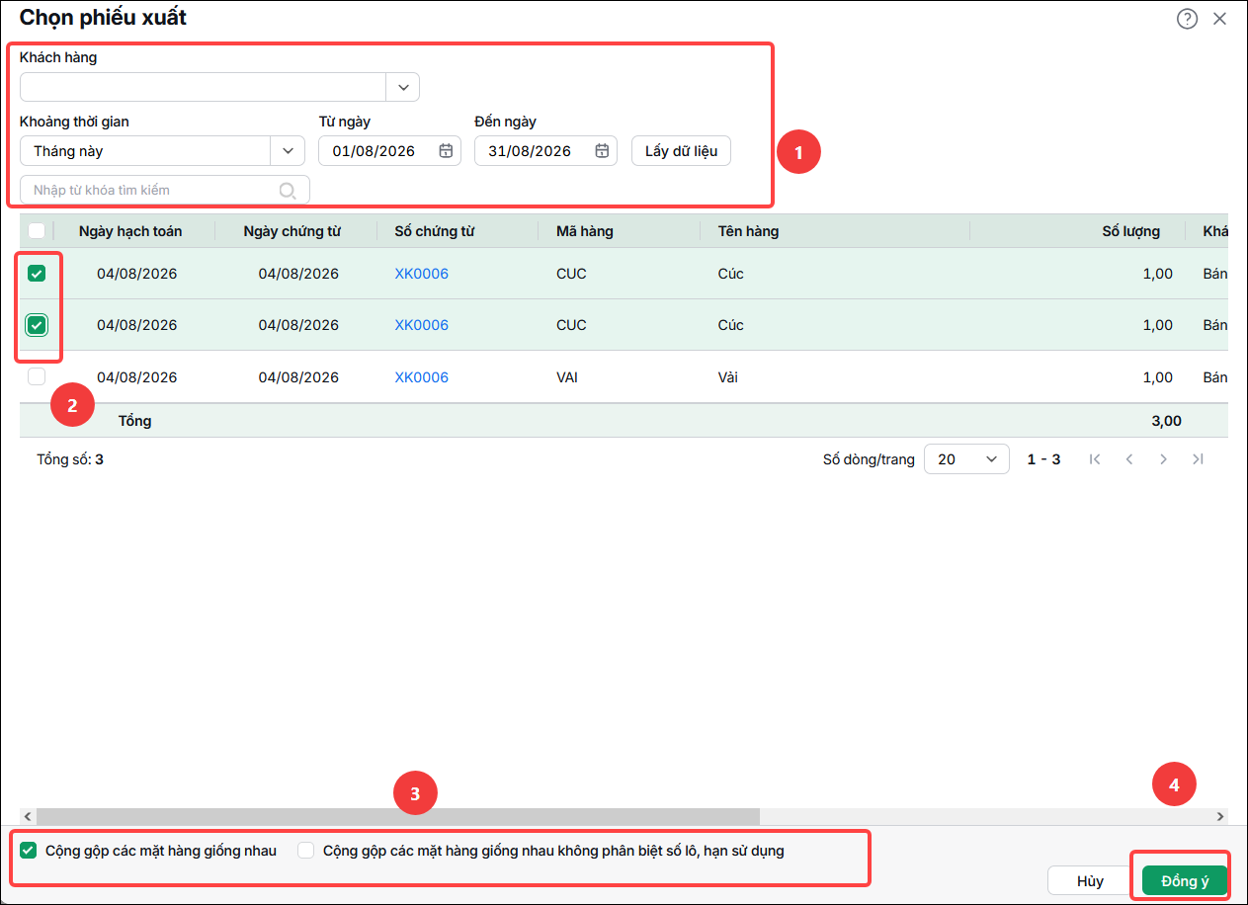
Task: Uncheck Cộng gộp các mặt hàng giống nhau
Action: 29,851
